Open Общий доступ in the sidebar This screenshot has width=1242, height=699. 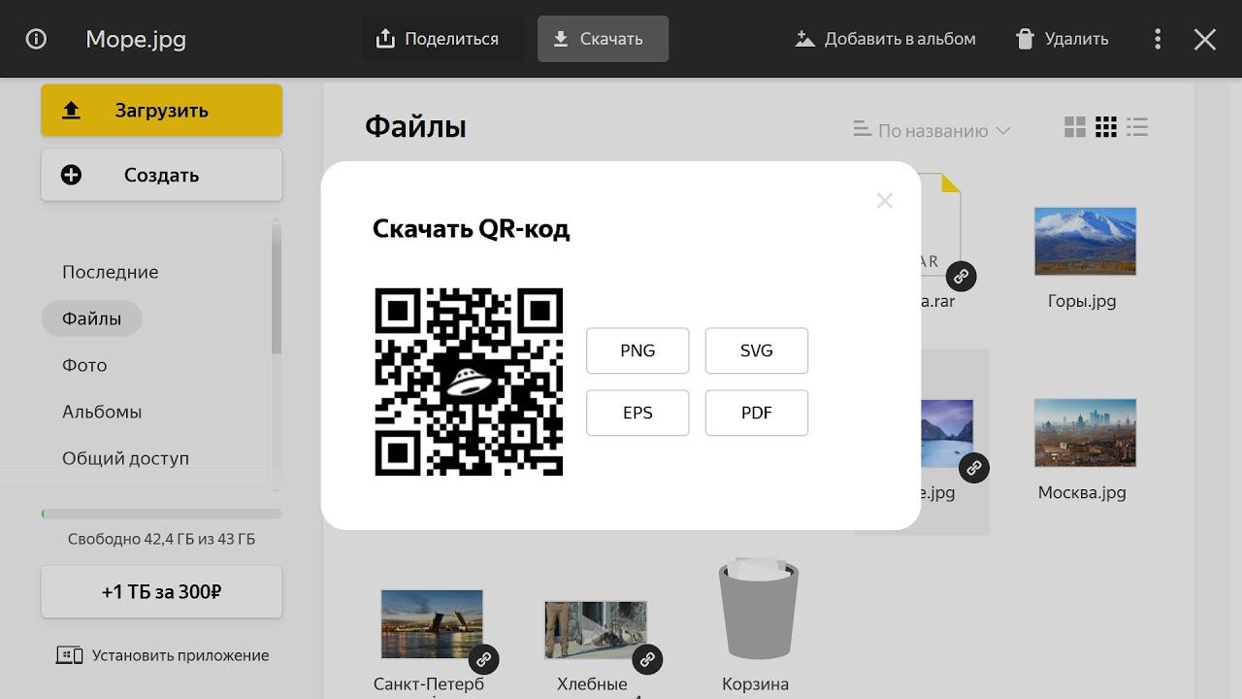click(x=125, y=458)
